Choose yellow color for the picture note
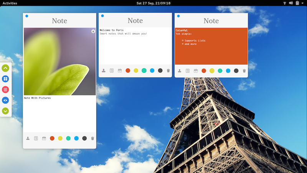The height and width of the screenshot is (173, 307). (60, 138)
